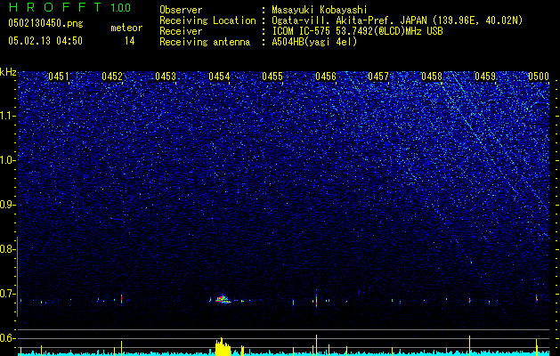The height and width of the screenshot is (356, 560).
Task: Click the 1.1 frequency axis label
Action: click(7, 116)
